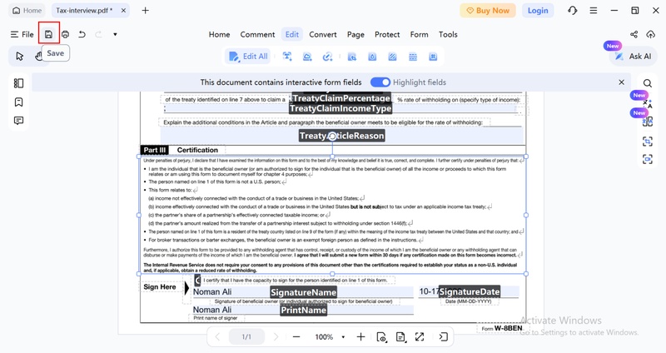Open the hamburger menu in title bar
The image size is (666, 353).
pyautogui.click(x=594, y=11)
